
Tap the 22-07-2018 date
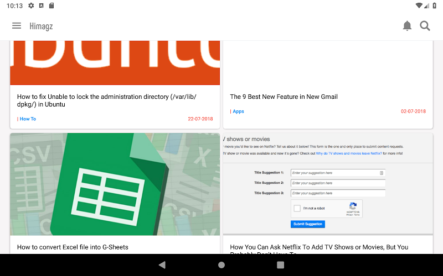coord(200,119)
